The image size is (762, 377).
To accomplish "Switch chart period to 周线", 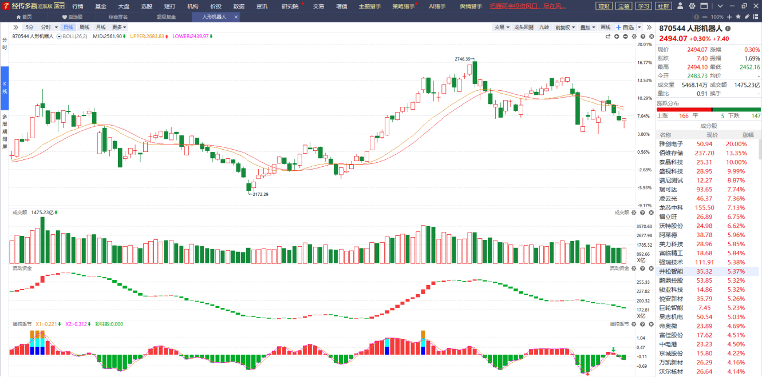I will pos(84,27).
